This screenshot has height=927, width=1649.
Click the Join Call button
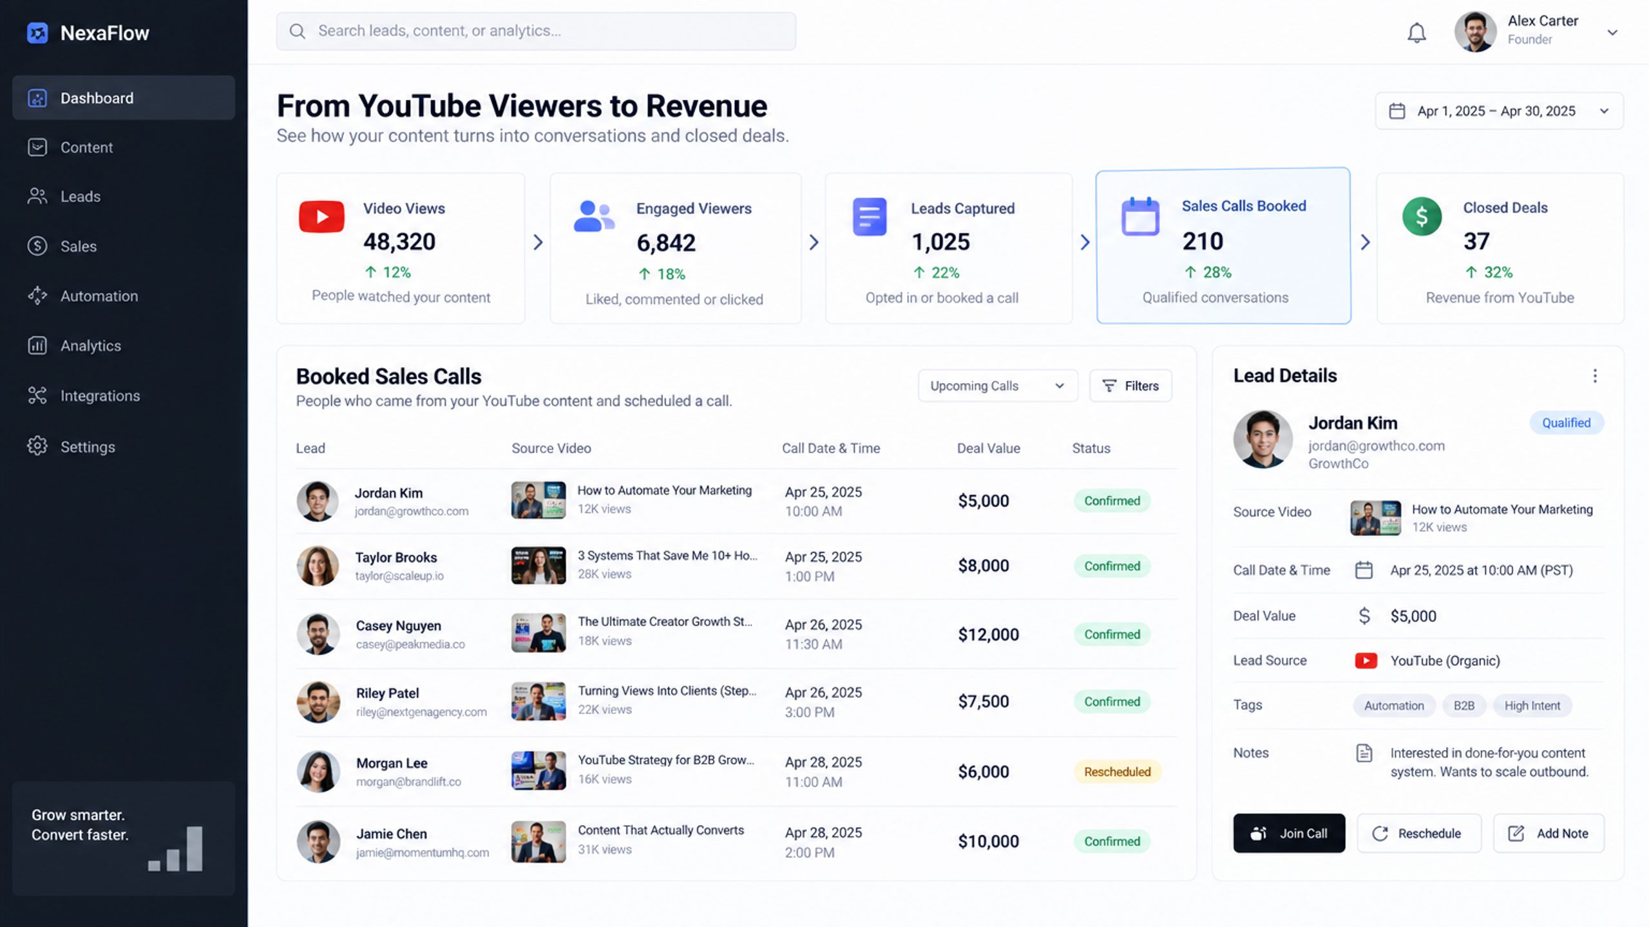click(1289, 833)
